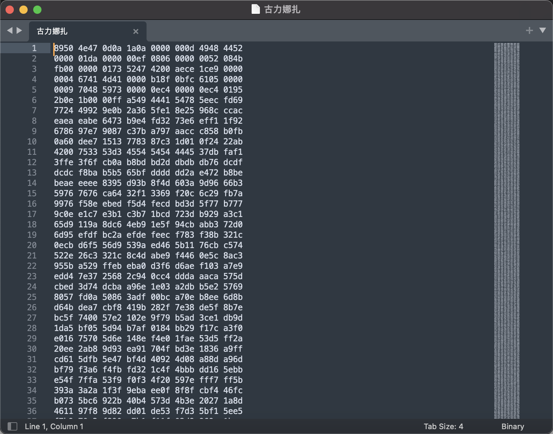This screenshot has width=553, height=434.
Task: Open the Tab Size: 4 menu
Action: 443,426
